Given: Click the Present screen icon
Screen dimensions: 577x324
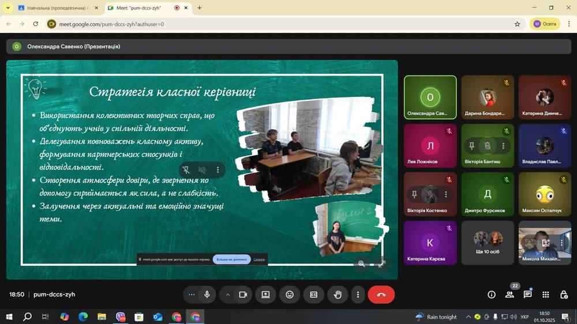Looking at the screenshot, I should [265, 295].
